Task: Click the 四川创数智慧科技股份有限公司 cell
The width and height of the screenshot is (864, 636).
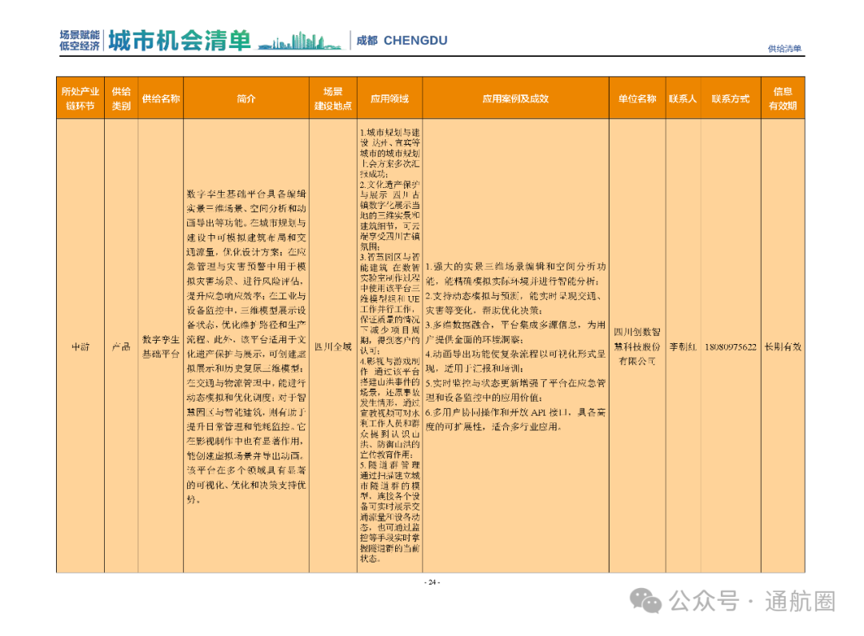Action: [x=637, y=346]
